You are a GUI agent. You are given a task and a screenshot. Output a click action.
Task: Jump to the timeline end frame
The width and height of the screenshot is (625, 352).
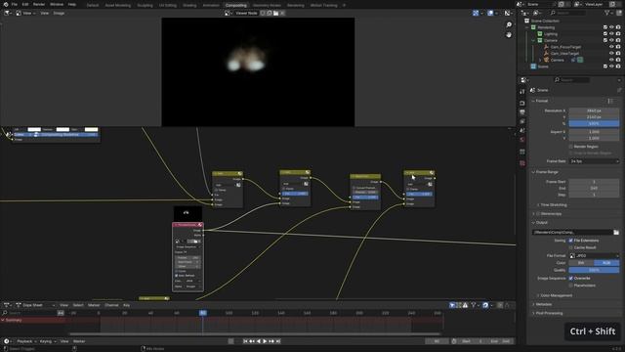click(x=278, y=341)
